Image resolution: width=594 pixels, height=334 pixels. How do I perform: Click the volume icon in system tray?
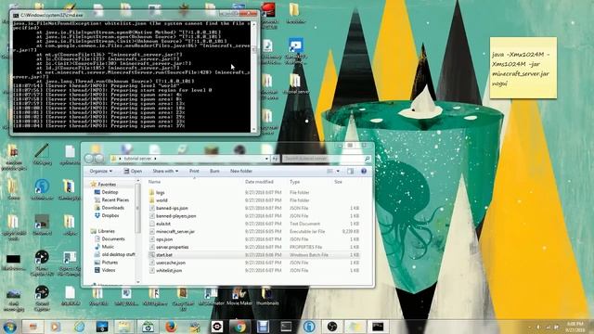pos(538,327)
